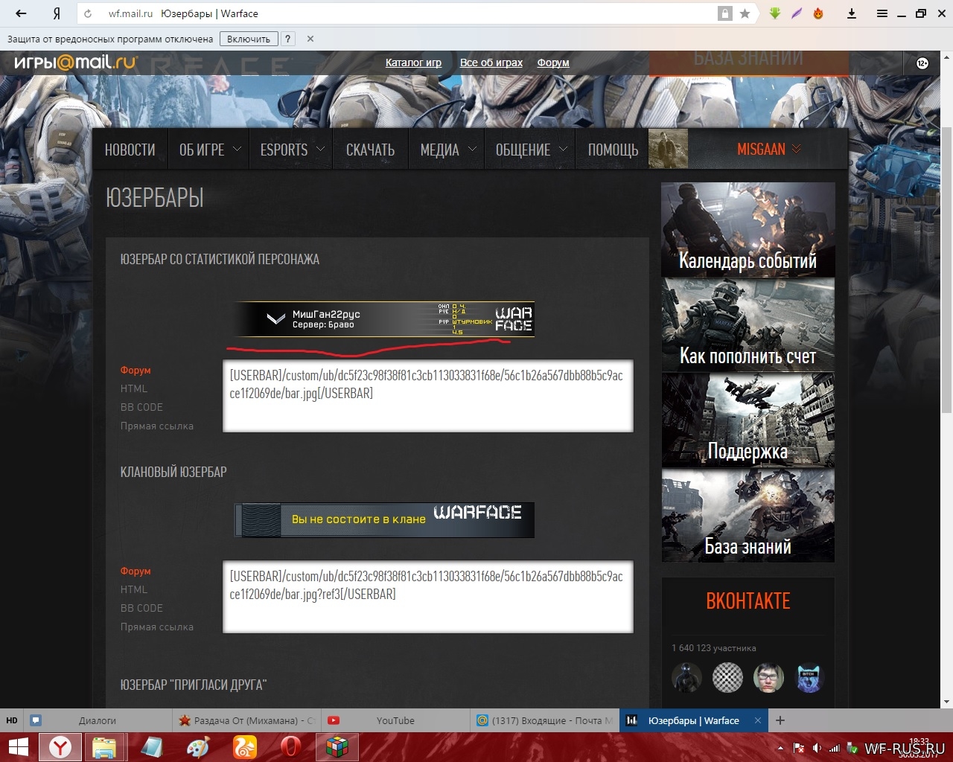
Task: Click the МишГан22рус userbar image
Action: [384, 319]
